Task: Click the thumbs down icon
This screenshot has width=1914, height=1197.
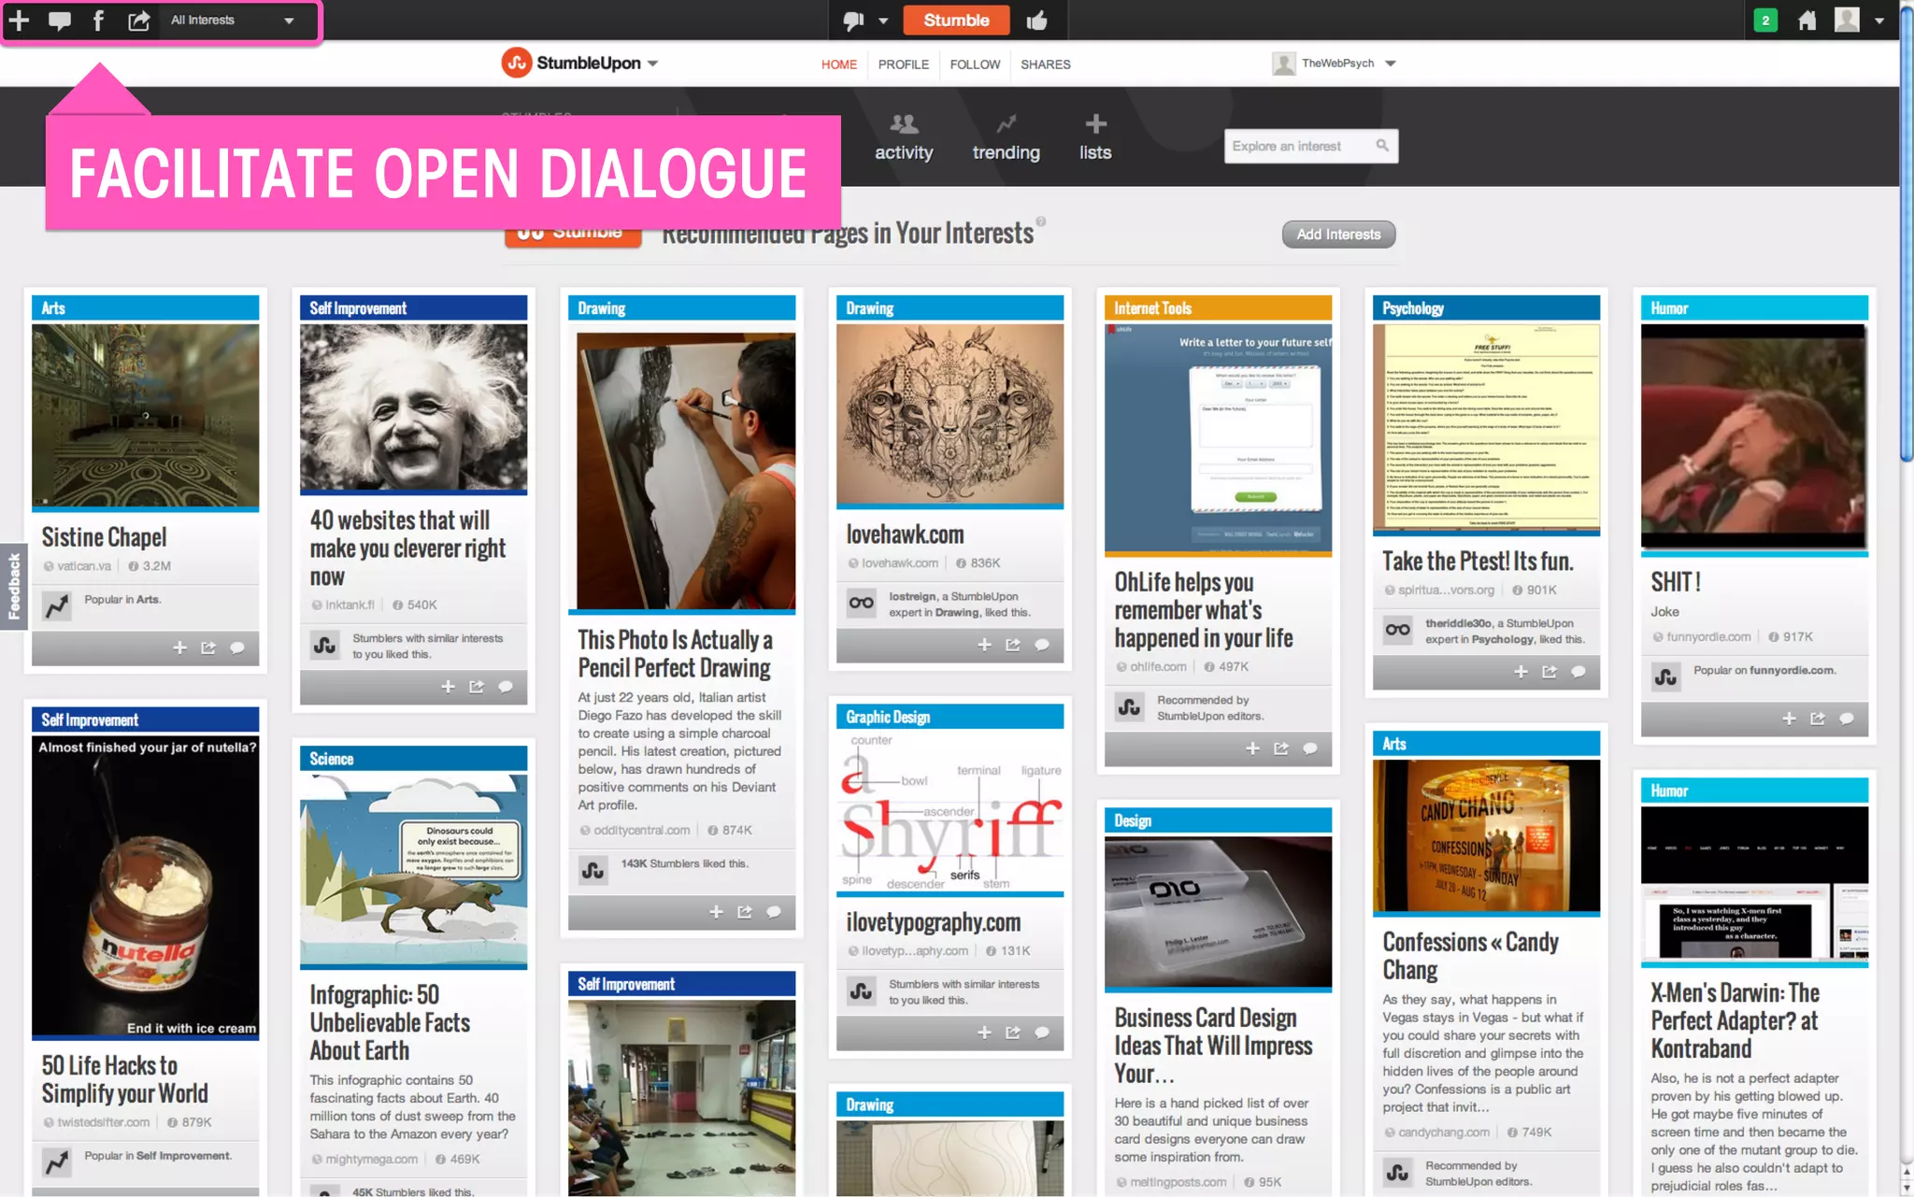Action: click(x=853, y=21)
